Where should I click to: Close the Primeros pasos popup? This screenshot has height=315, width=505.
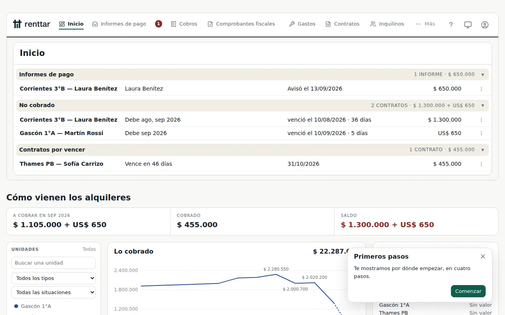coord(483,256)
